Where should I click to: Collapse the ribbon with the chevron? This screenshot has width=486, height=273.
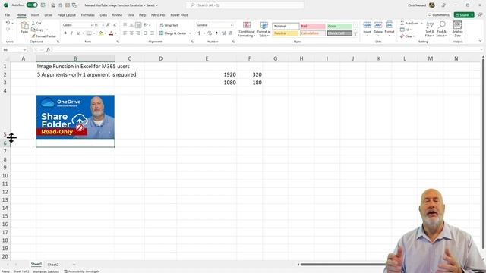point(480,41)
